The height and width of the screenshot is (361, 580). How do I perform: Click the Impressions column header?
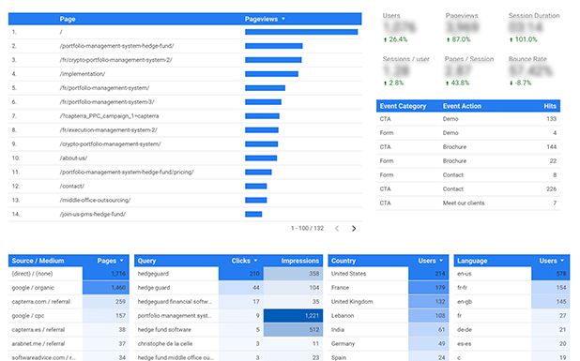300,261
